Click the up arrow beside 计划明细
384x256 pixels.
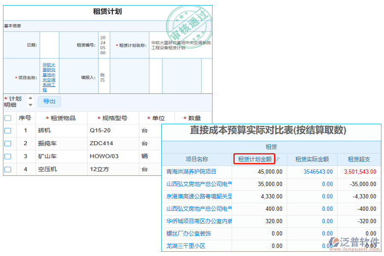[30, 98]
